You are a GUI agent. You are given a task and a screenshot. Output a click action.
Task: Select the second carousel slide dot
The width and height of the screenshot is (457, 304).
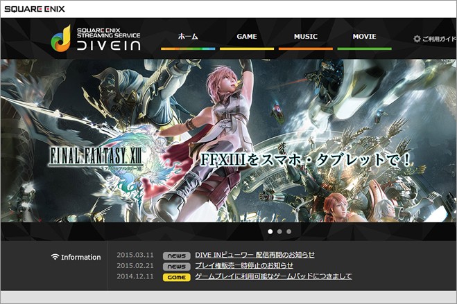tap(279, 231)
